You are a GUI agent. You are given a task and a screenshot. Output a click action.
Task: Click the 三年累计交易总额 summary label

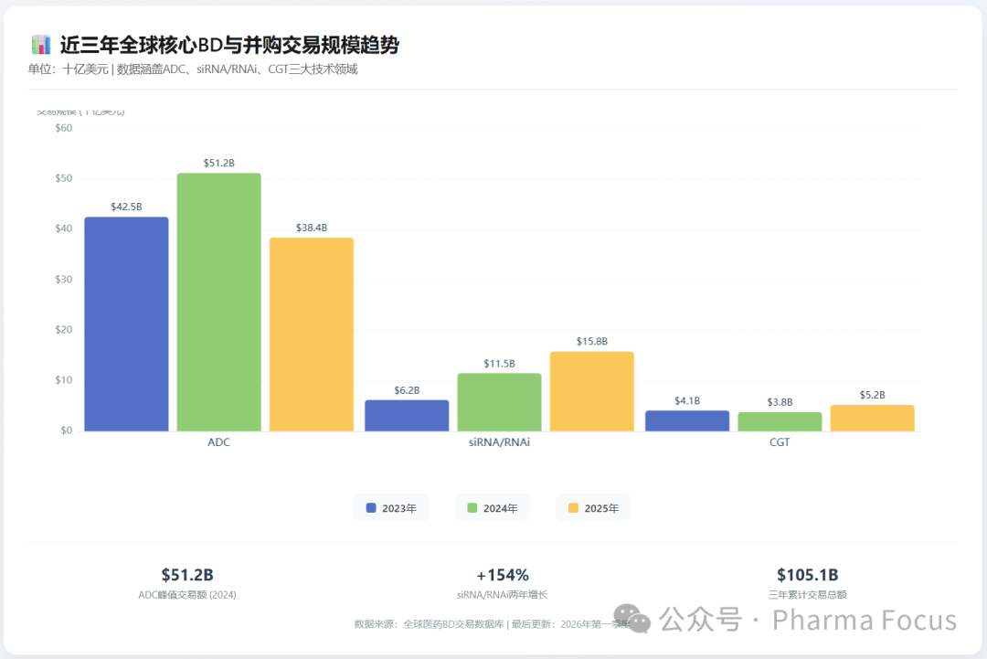pyautogui.click(x=807, y=593)
